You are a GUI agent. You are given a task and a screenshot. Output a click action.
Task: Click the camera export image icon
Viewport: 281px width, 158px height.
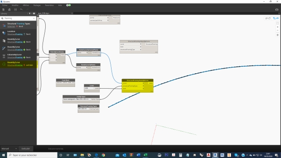click(x=277, y=10)
